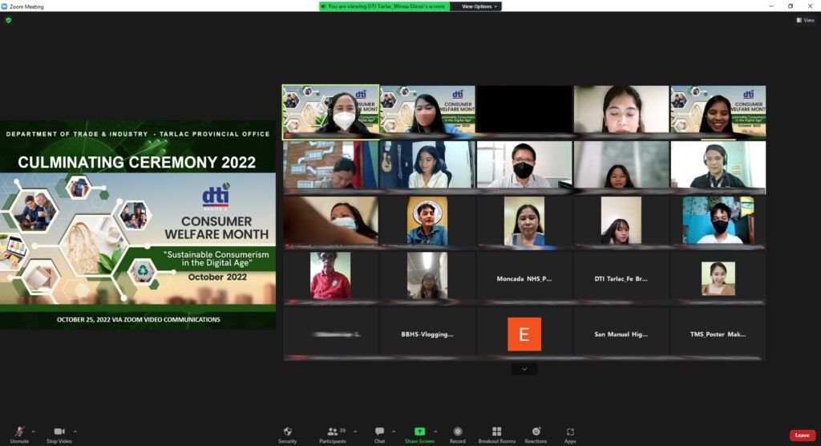Screen dimensions: 821x446
Task: Open View Options dropdown
Action: pyautogui.click(x=479, y=6)
